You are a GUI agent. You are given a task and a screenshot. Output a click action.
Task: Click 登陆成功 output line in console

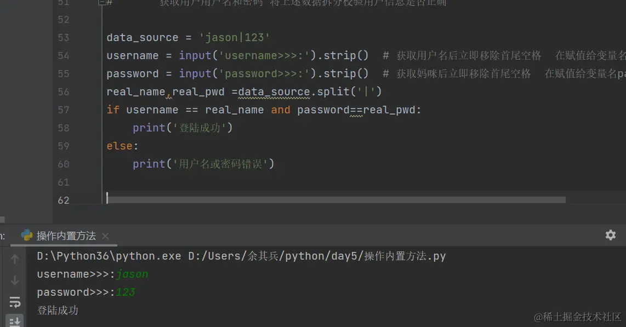click(x=58, y=310)
